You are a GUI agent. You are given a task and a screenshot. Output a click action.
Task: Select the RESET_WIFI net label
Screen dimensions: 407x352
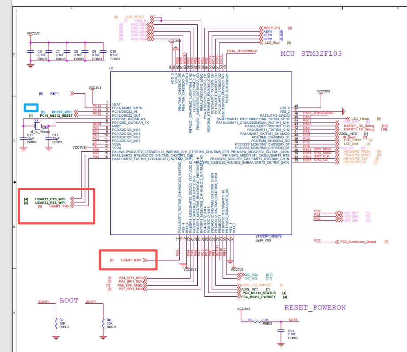62,112
